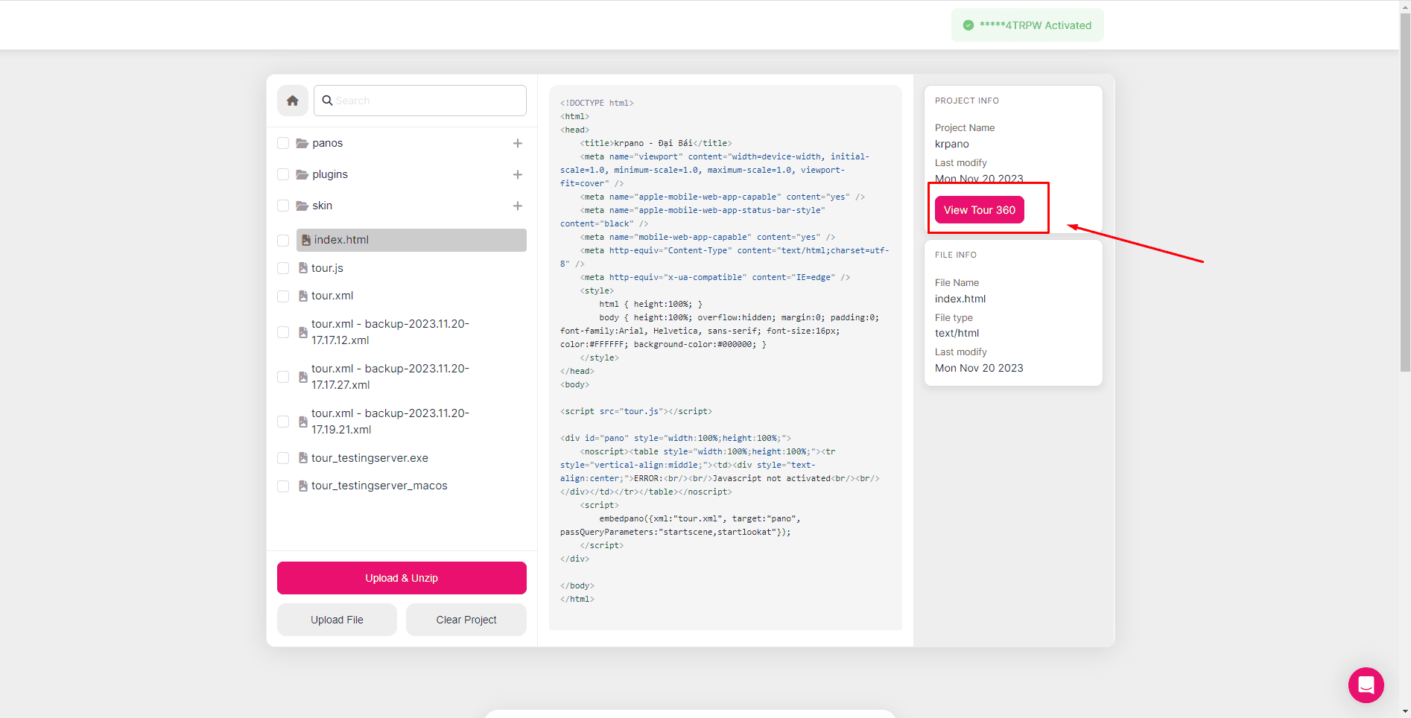The height and width of the screenshot is (718, 1411).
Task: Click the tour.xml file icon
Action: pos(303,296)
